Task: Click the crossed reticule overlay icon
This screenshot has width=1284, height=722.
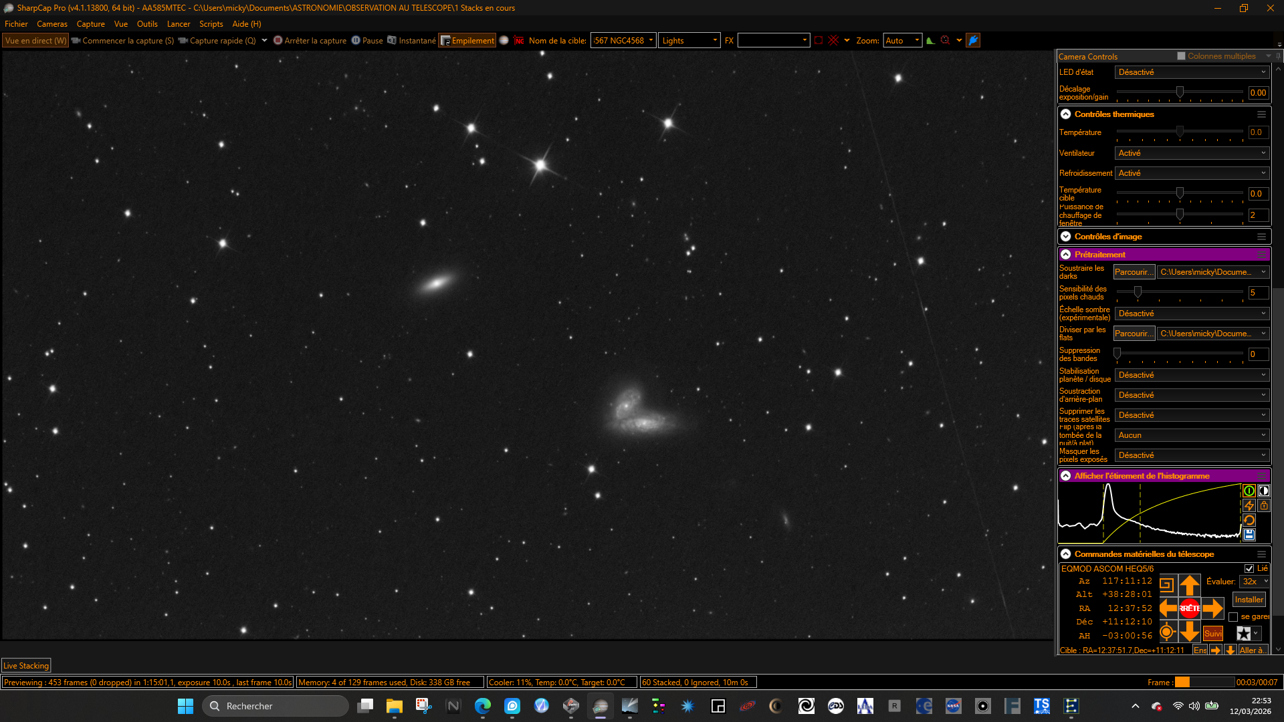Action: click(833, 40)
